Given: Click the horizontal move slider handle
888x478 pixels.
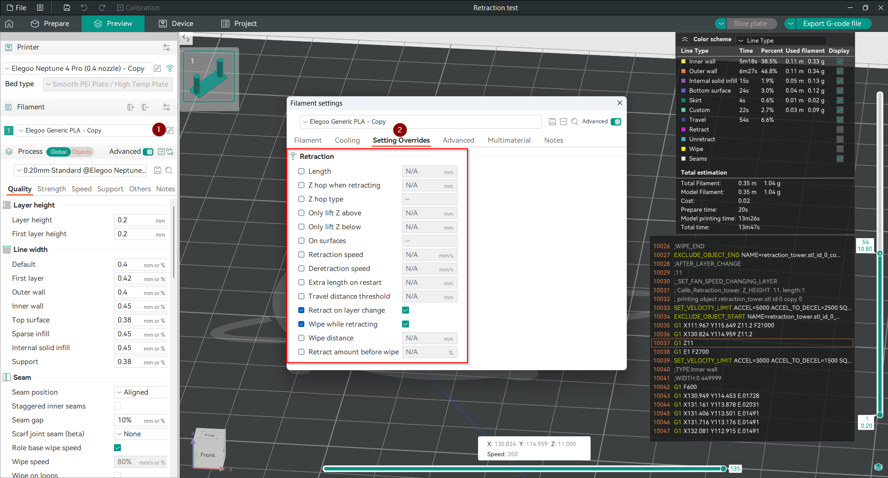Looking at the screenshot, I should (724, 469).
